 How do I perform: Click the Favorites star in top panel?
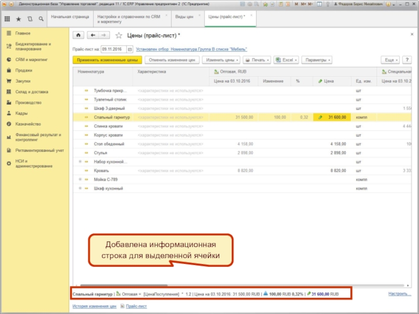click(18, 19)
